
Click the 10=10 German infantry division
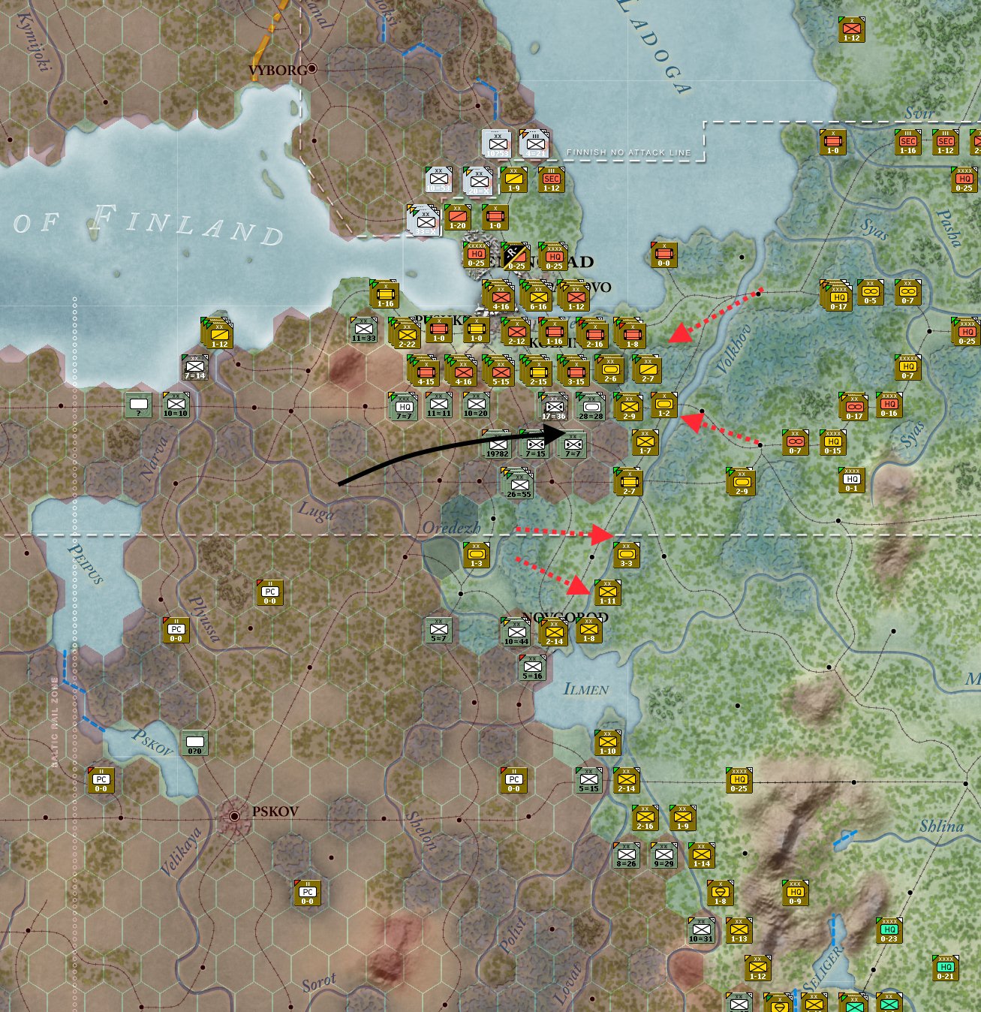coord(176,405)
